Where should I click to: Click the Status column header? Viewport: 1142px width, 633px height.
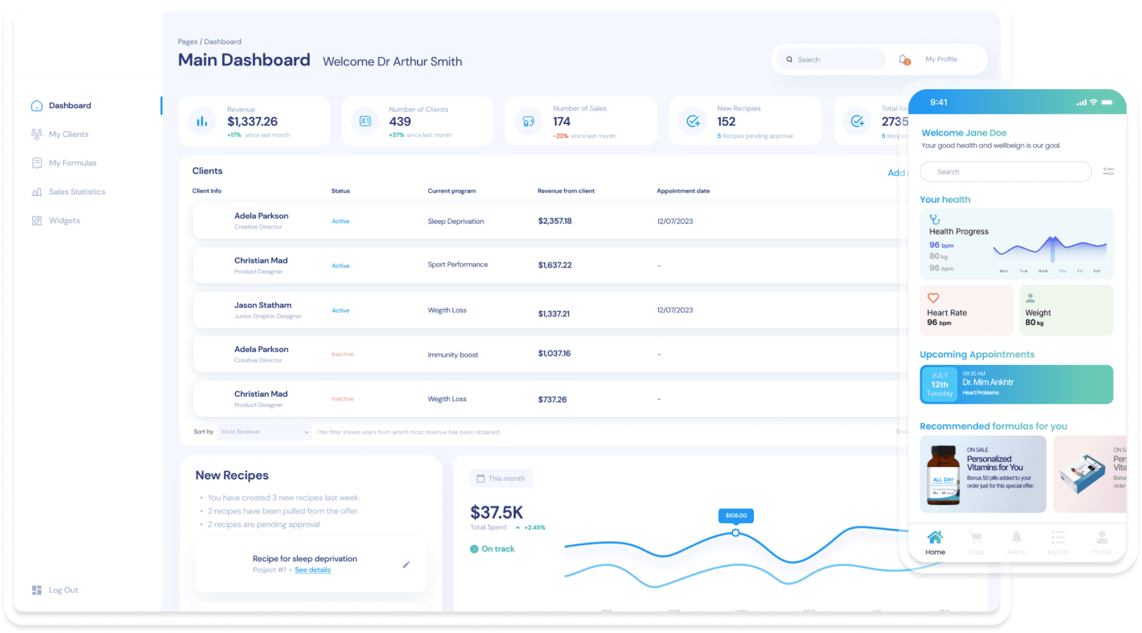340,191
